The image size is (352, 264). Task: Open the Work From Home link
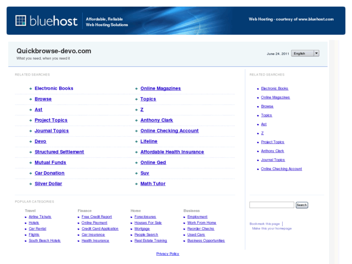tap(202, 223)
